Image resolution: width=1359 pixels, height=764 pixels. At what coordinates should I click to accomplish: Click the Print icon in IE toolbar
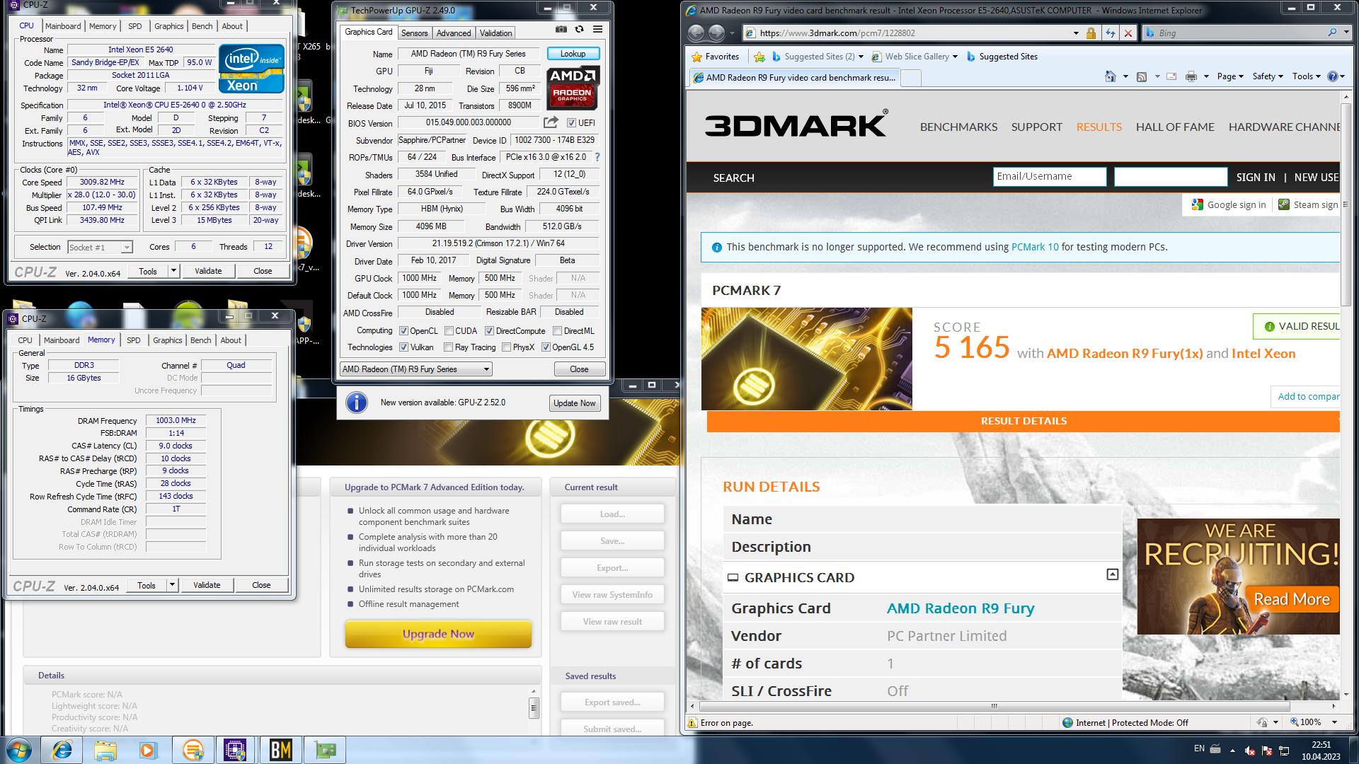click(1191, 76)
